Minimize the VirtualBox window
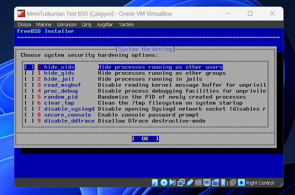 click(x=228, y=13)
